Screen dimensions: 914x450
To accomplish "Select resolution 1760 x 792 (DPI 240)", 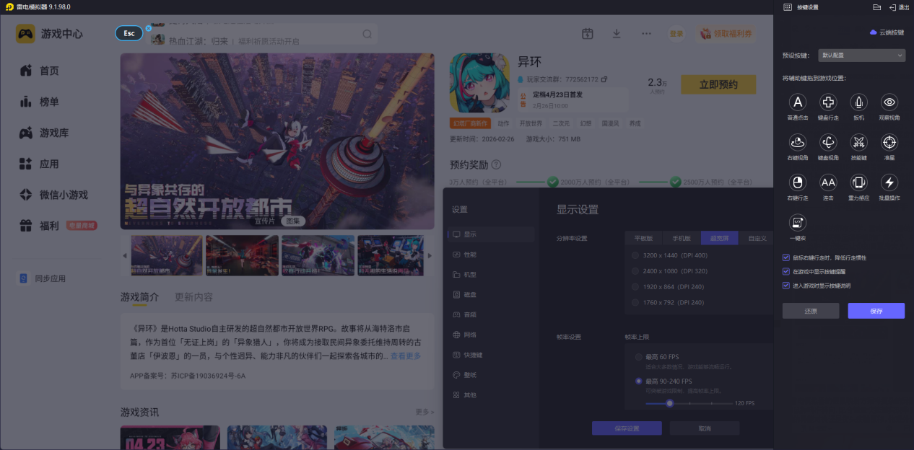I will pos(635,303).
